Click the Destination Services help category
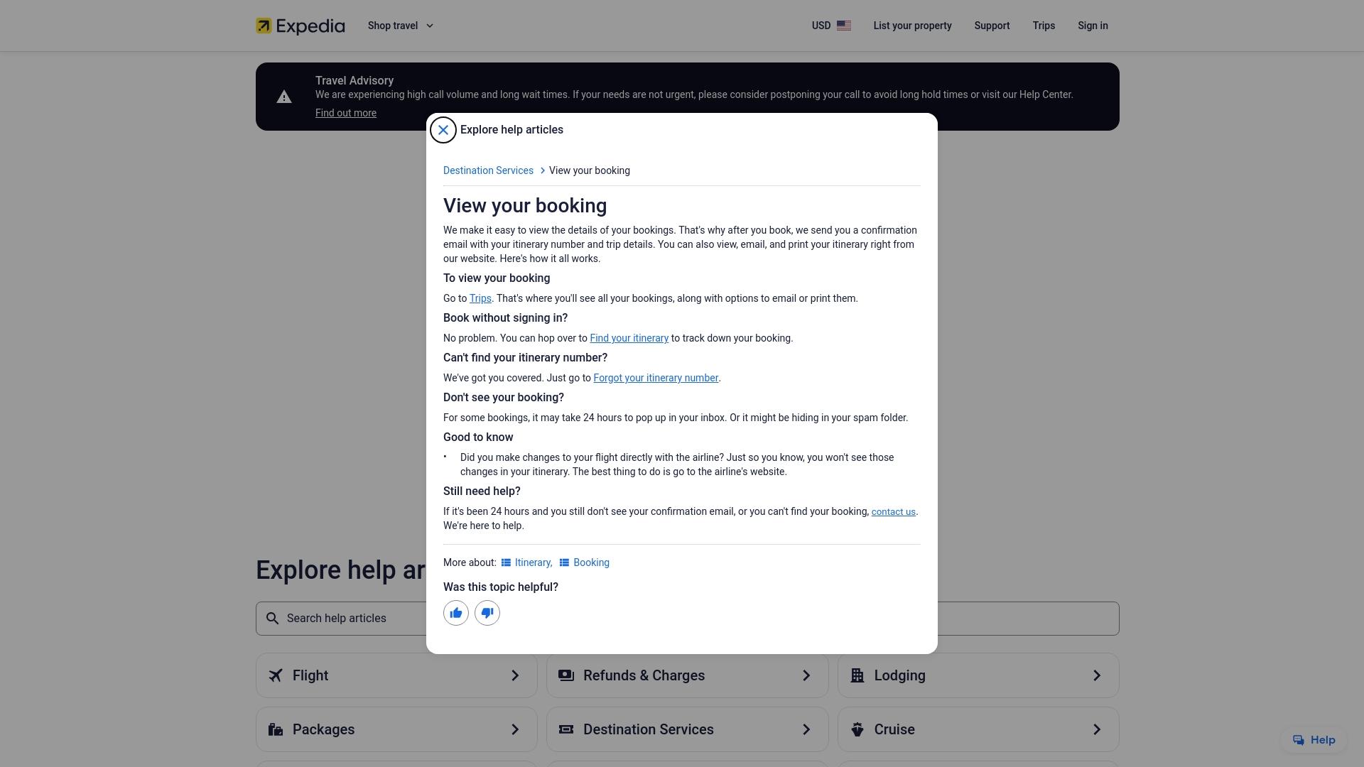Screen dimensions: 1364x767 687,729
